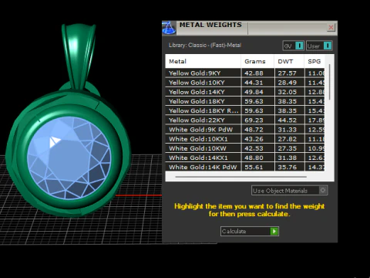Viewport: 370px width, 278px height.
Task: Toggle the User library switch
Action: pos(319,46)
